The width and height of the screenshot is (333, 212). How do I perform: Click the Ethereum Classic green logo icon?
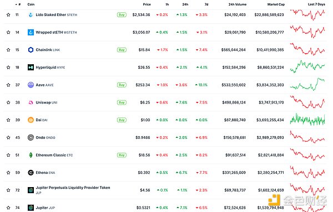pos(31,155)
